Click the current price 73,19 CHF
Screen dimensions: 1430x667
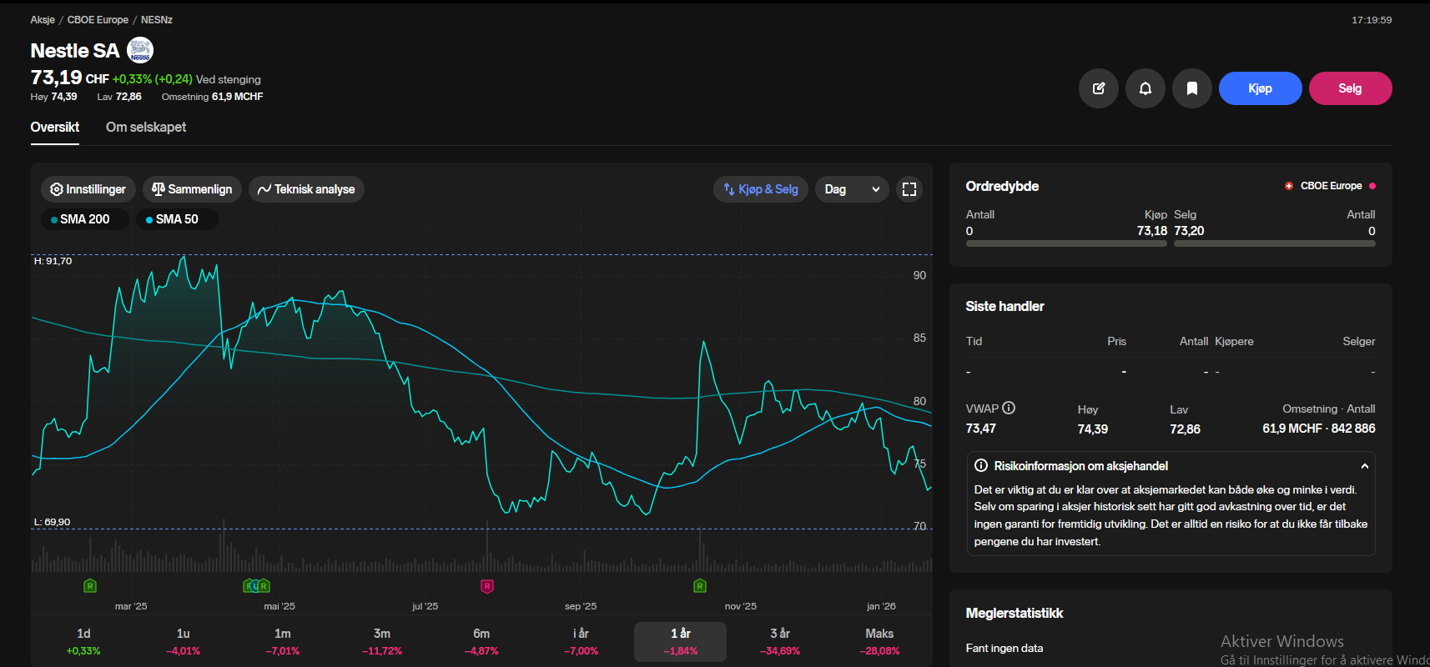coord(70,78)
